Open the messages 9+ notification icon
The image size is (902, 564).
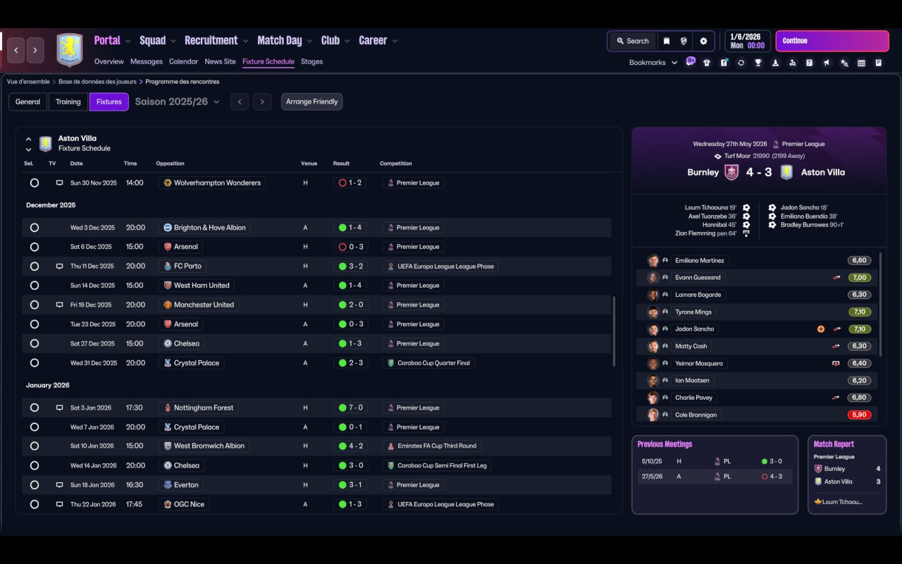point(691,61)
